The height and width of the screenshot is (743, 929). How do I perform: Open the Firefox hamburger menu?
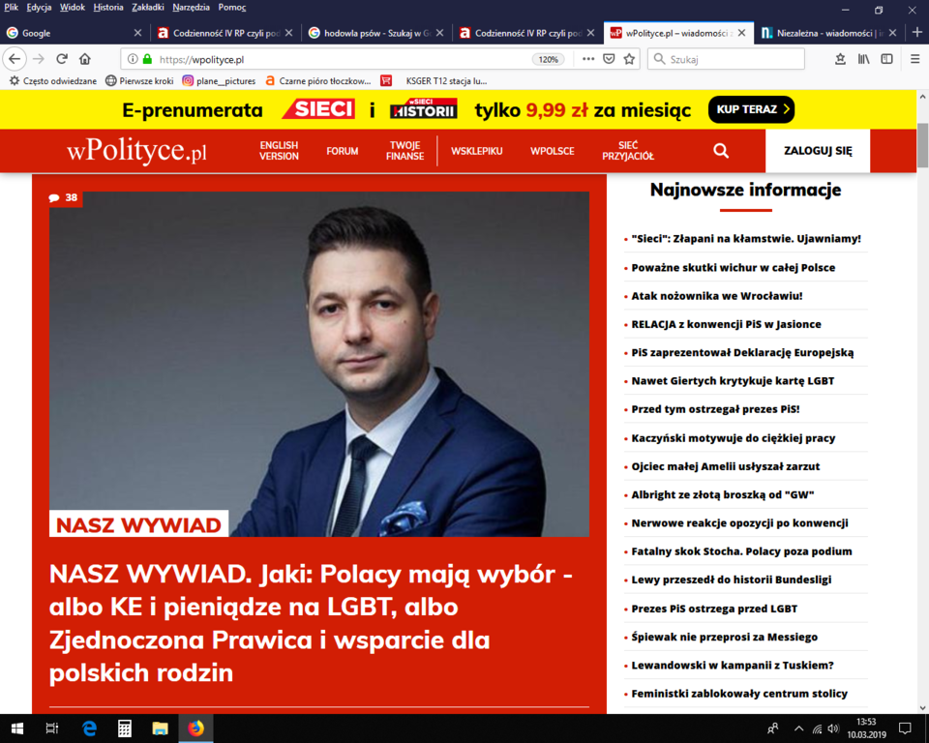pyautogui.click(x=914, y=59)
